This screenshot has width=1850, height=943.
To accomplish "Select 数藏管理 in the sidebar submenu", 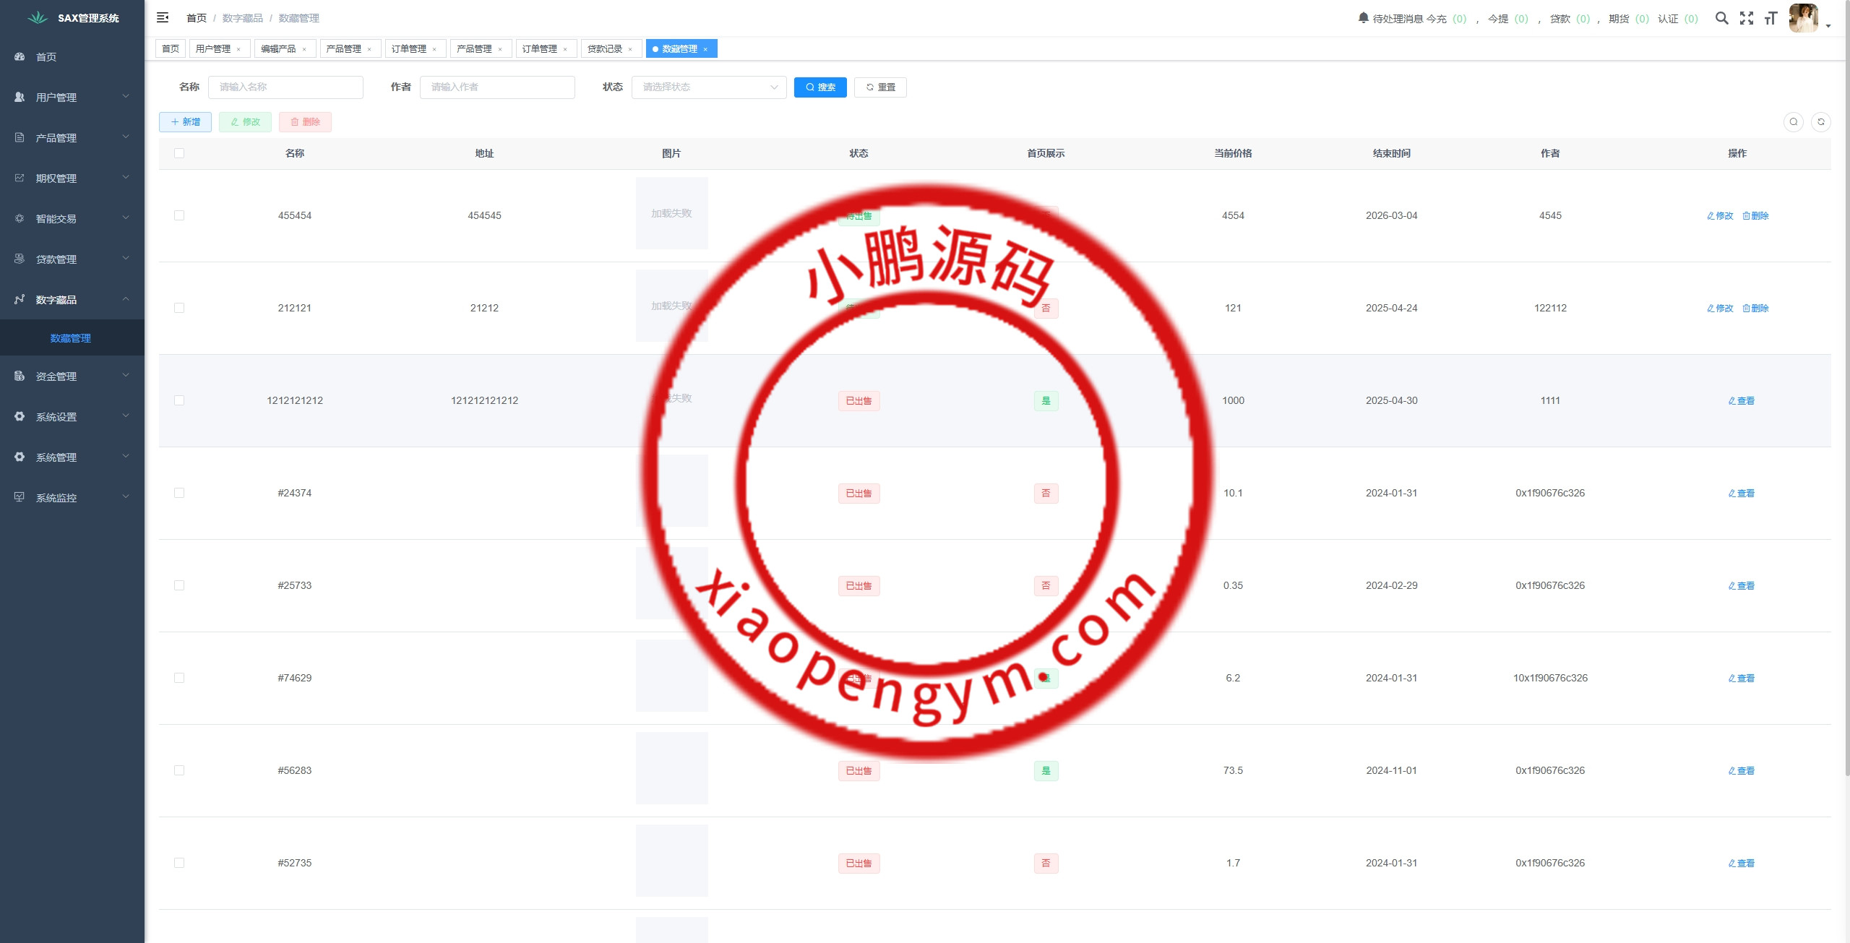I will [71, 338].
